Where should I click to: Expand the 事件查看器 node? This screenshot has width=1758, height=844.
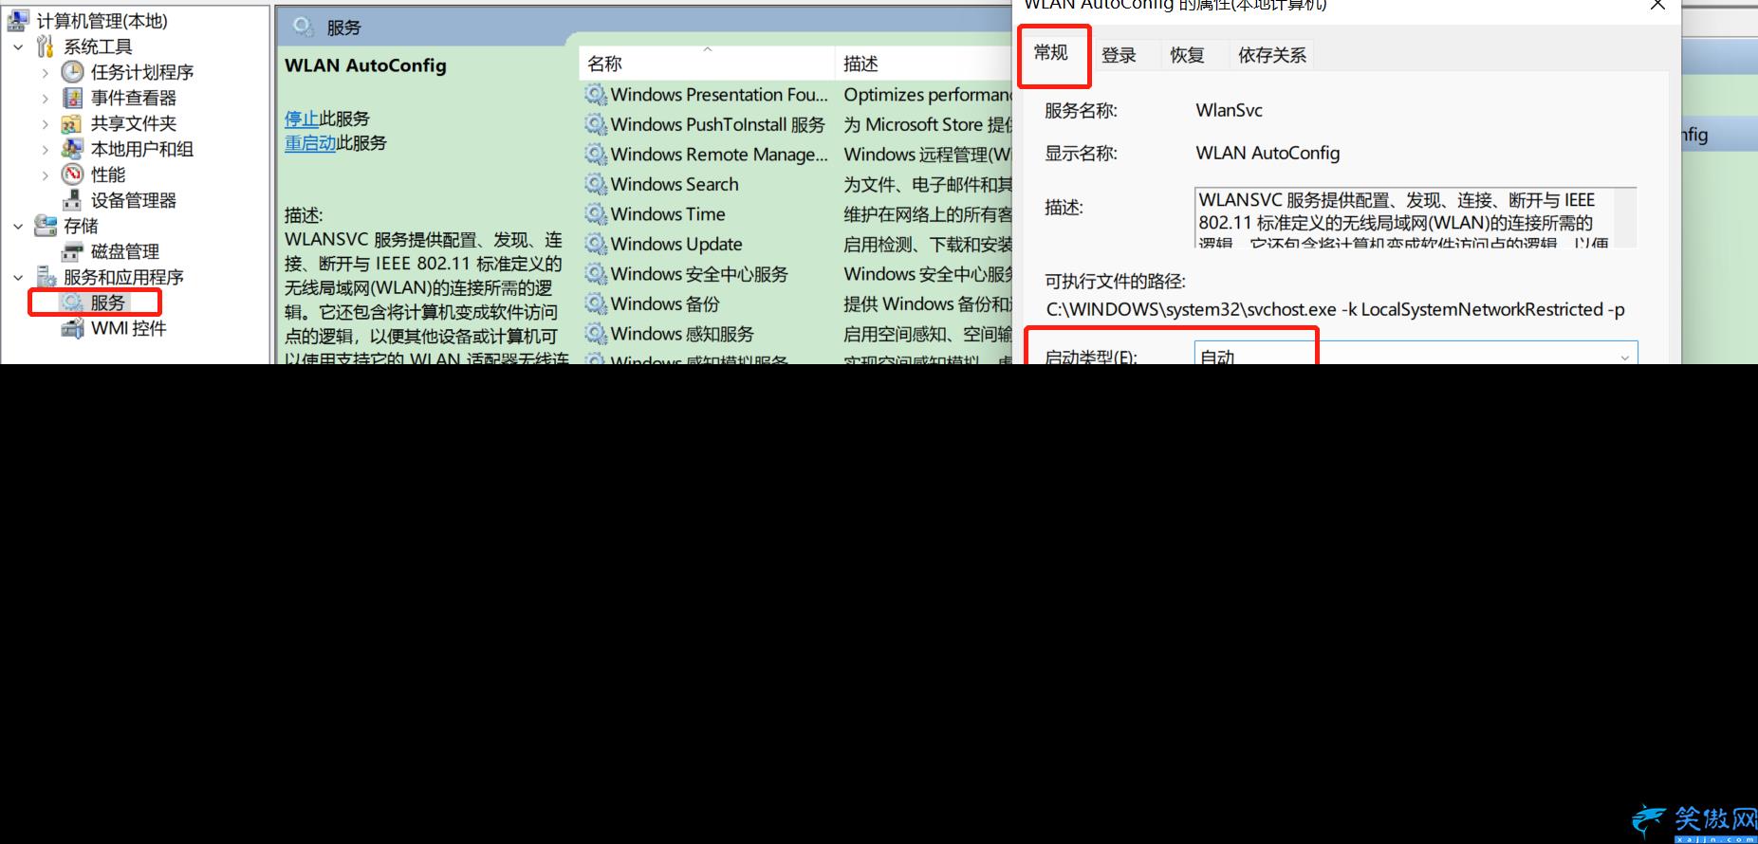pyautogui.click(x=45, y=98)
